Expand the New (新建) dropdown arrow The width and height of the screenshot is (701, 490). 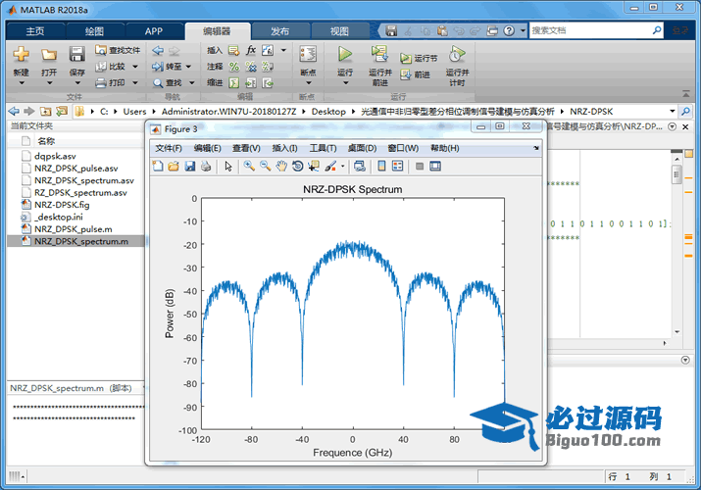click(21, 83)
